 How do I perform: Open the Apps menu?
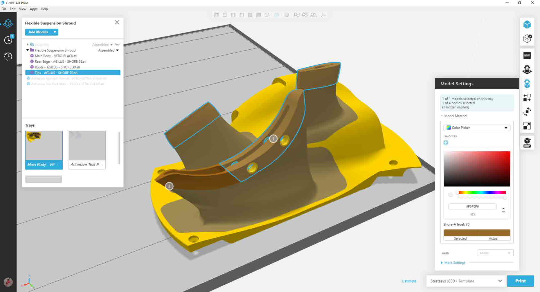(33, 9)
